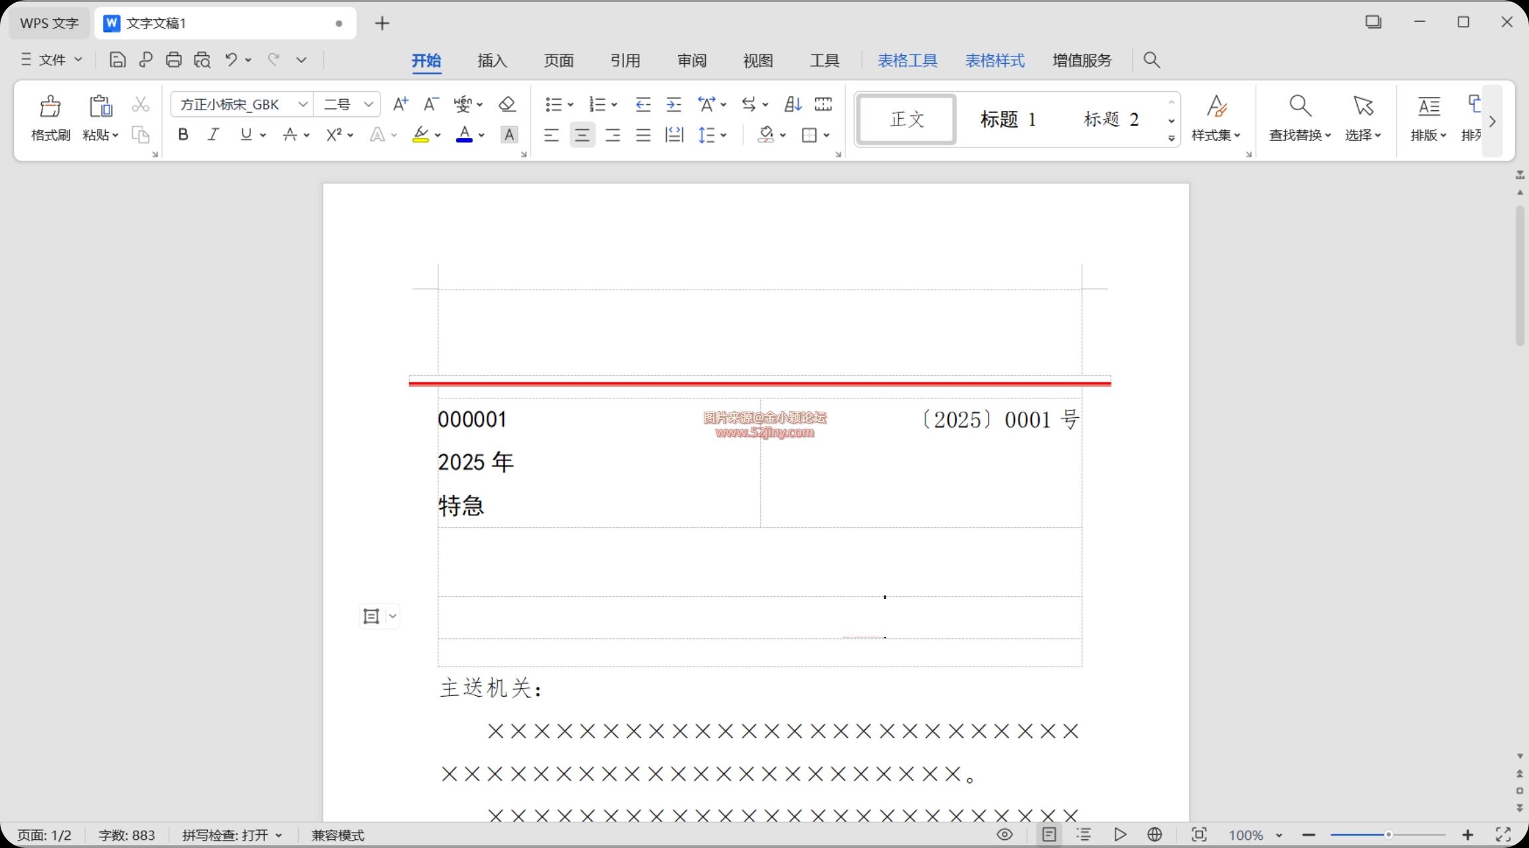Click the zoom slider in status bar
This screenshot has width=1529, height=848.
(x=1388, y=835)
